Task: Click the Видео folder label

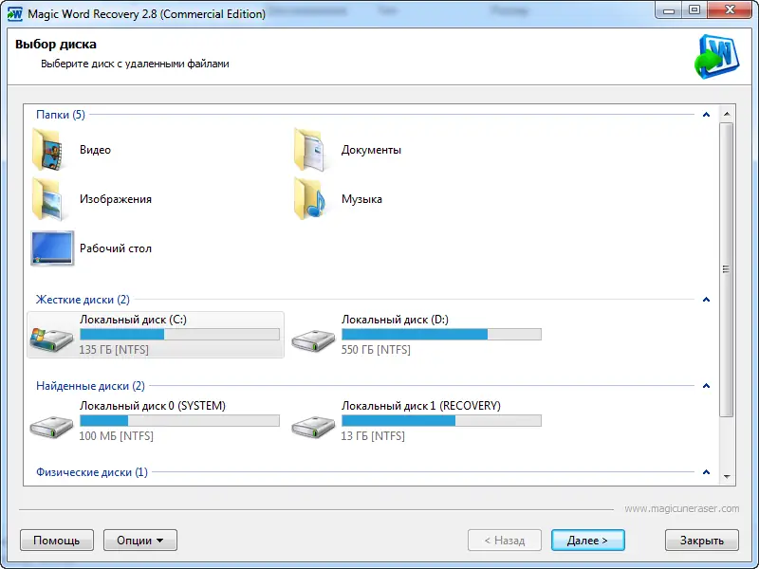Action: 96,150
